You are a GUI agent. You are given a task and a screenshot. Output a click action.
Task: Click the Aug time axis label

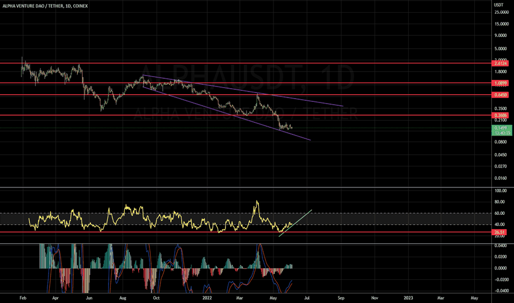122,298
